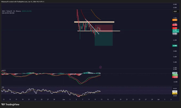Viewport: 181px width, 108px height.
Task: Select the white descending trendline
Action: click(92, 27)
